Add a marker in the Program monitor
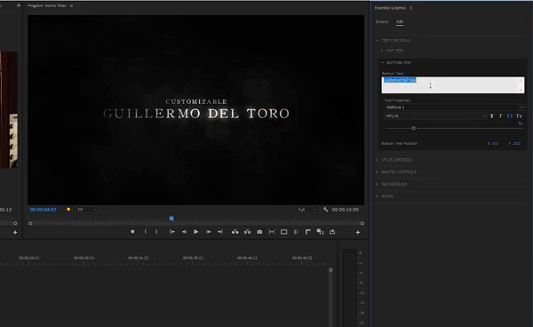533x327 pixels. [132, 232]
